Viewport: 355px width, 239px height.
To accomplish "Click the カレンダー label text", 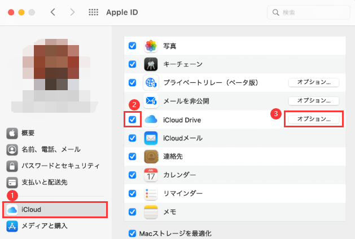I will click(x=179, y=175).
